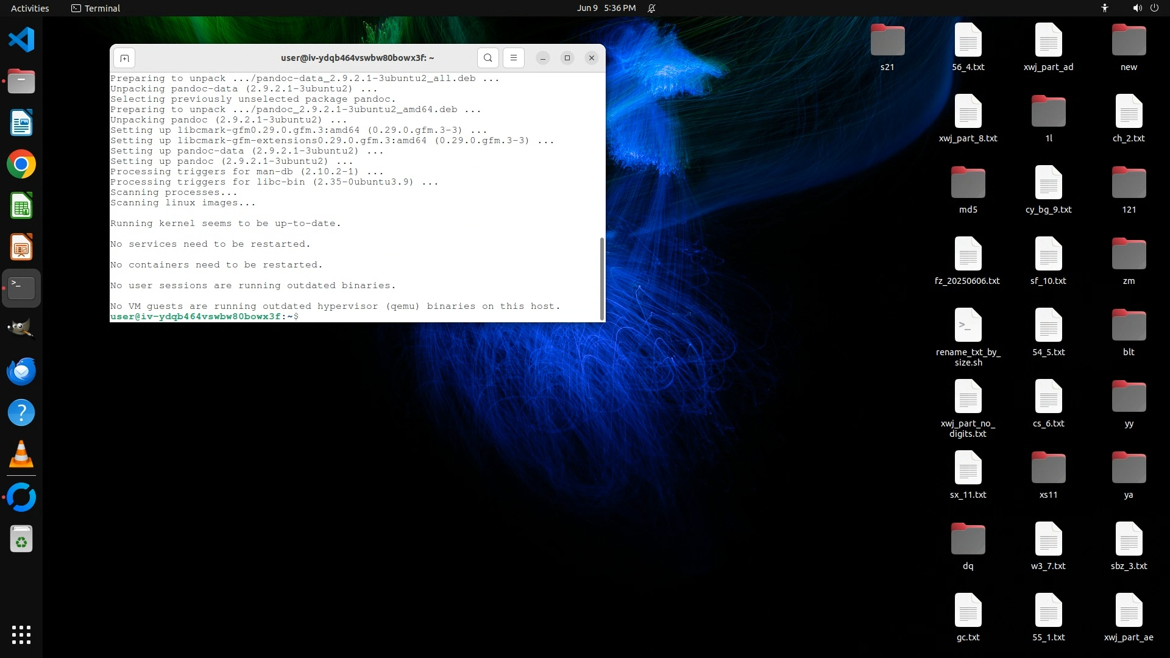Open the system volume and power menu
The image size is (1170, 658).
click(x=1145, y=8)
